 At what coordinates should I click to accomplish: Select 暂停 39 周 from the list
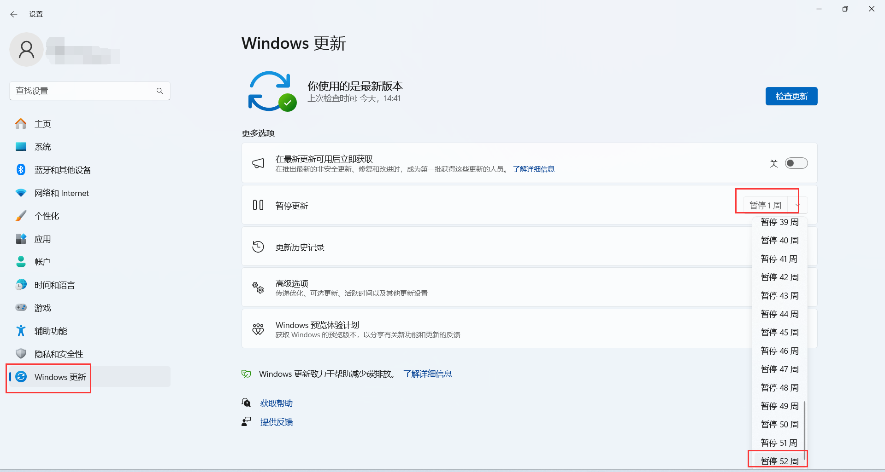click(x=779, y=222)
